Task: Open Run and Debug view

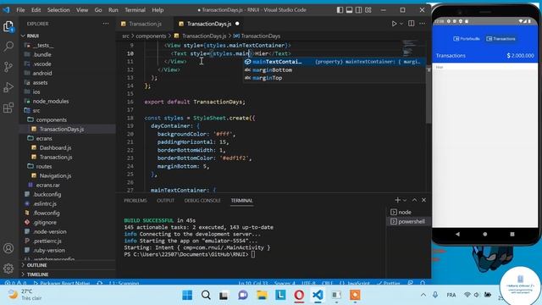Action: pos(8,87)
